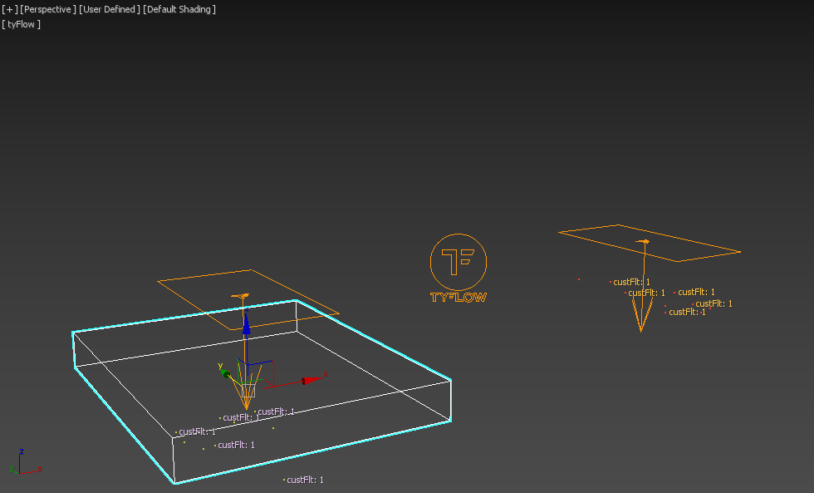Open the Default Shading menu
This screenshot has width=814, height=493.
179,9
